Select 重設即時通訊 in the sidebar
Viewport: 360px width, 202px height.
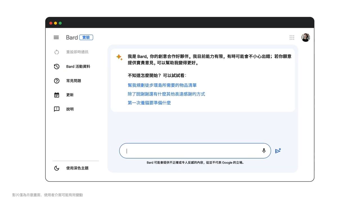coord(77,52)
